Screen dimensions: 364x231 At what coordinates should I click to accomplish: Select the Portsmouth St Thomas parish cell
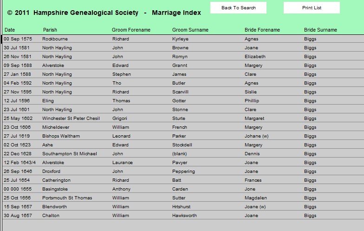[67, 198]
